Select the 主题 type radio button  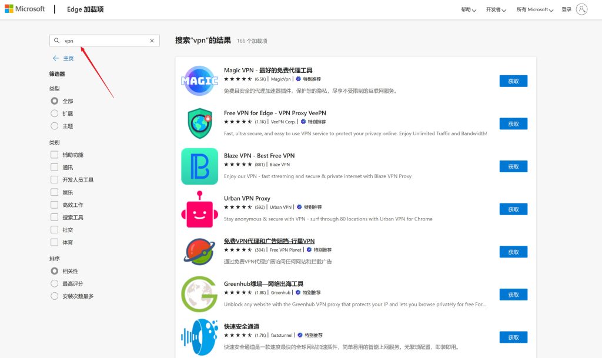55,126
